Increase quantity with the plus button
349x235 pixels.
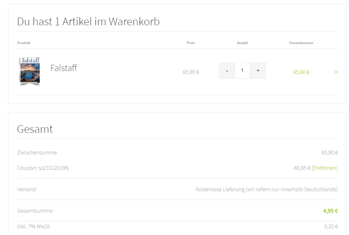coord(258,70)
